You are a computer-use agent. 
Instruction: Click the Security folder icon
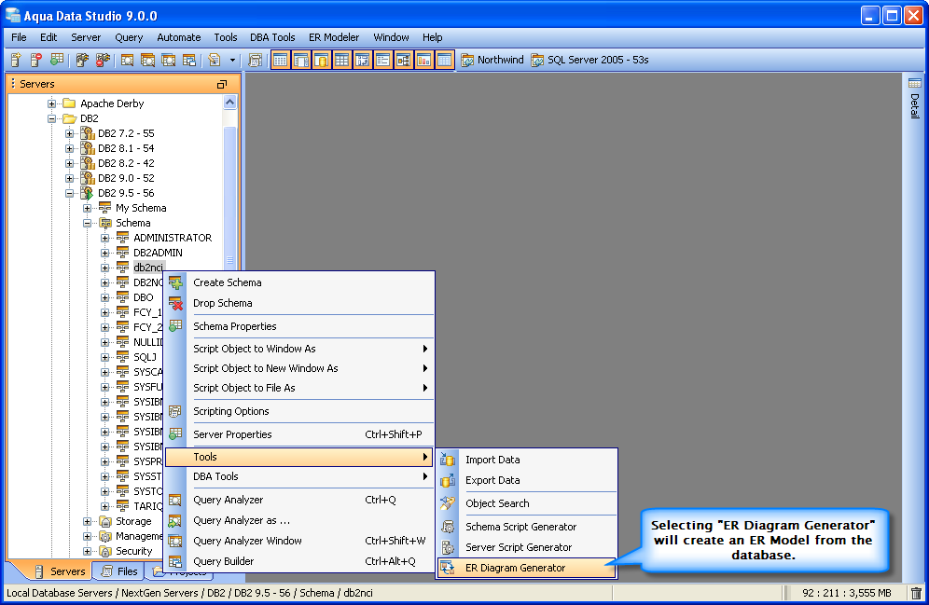(104, 551)
